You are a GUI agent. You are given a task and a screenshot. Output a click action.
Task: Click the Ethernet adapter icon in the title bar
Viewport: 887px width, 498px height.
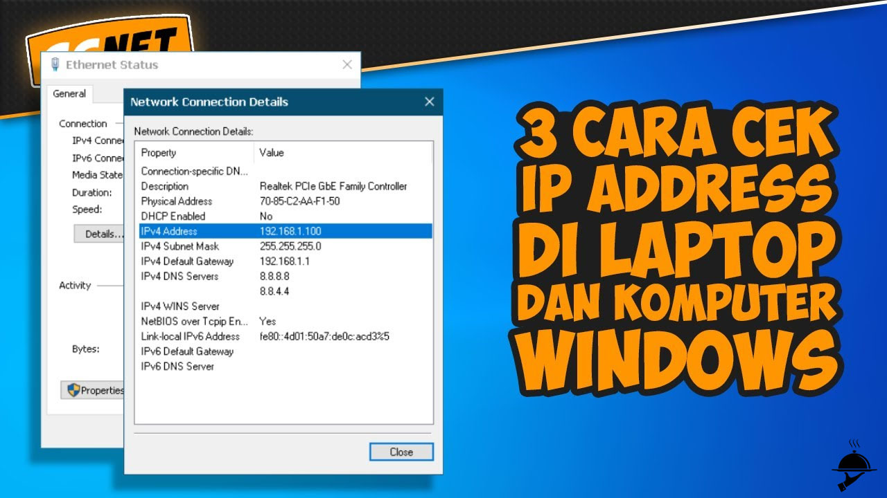[x=55, y=64]
